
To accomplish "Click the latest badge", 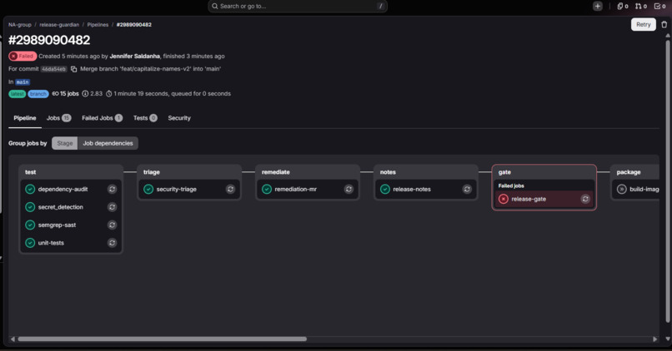I will point(18,94).
